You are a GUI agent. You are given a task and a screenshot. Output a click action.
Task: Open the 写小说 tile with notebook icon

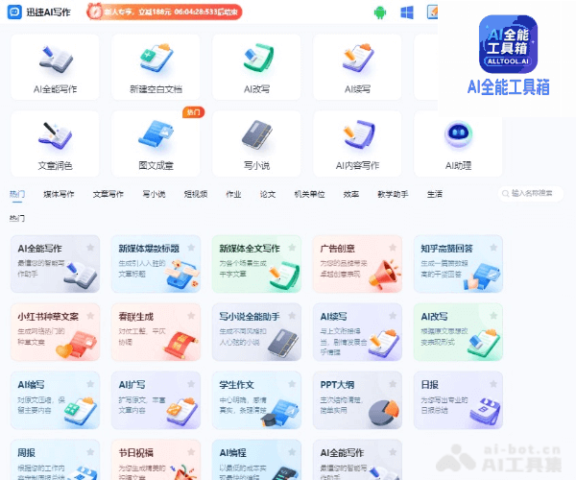[256, 144]
